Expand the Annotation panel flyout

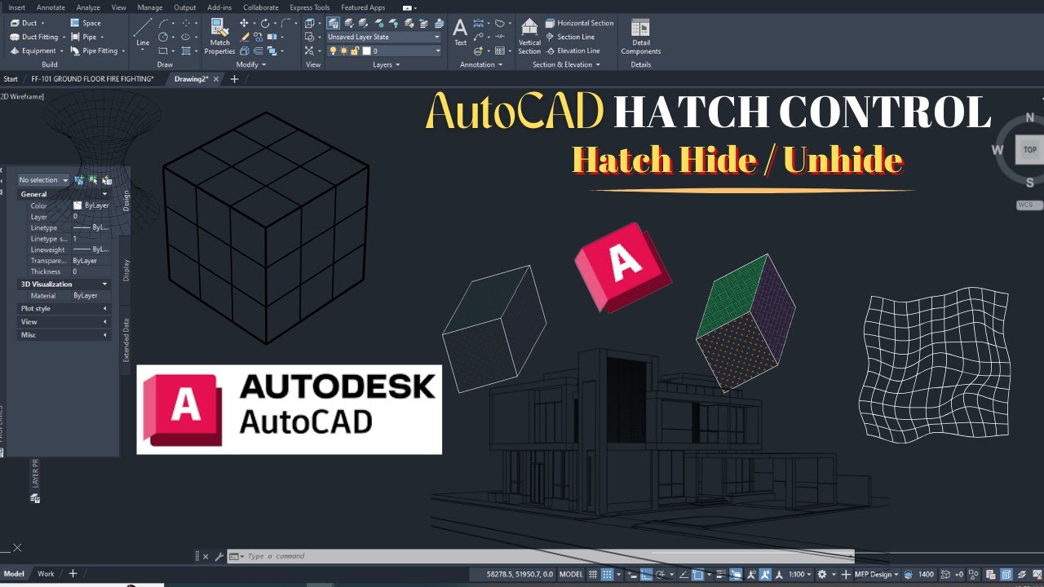pos(481,64)
